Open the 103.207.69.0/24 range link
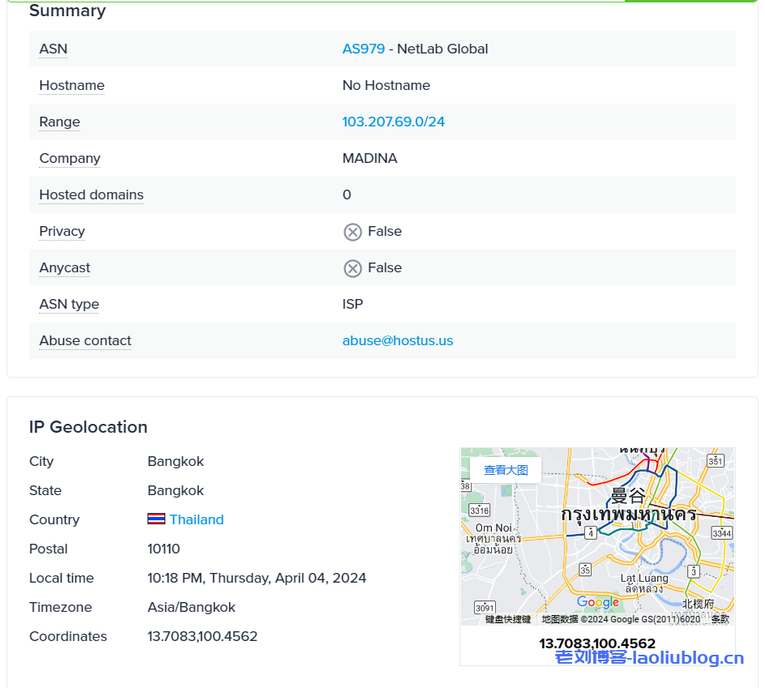Viewport: 765px width, 688px height. [x=393, y=122]
